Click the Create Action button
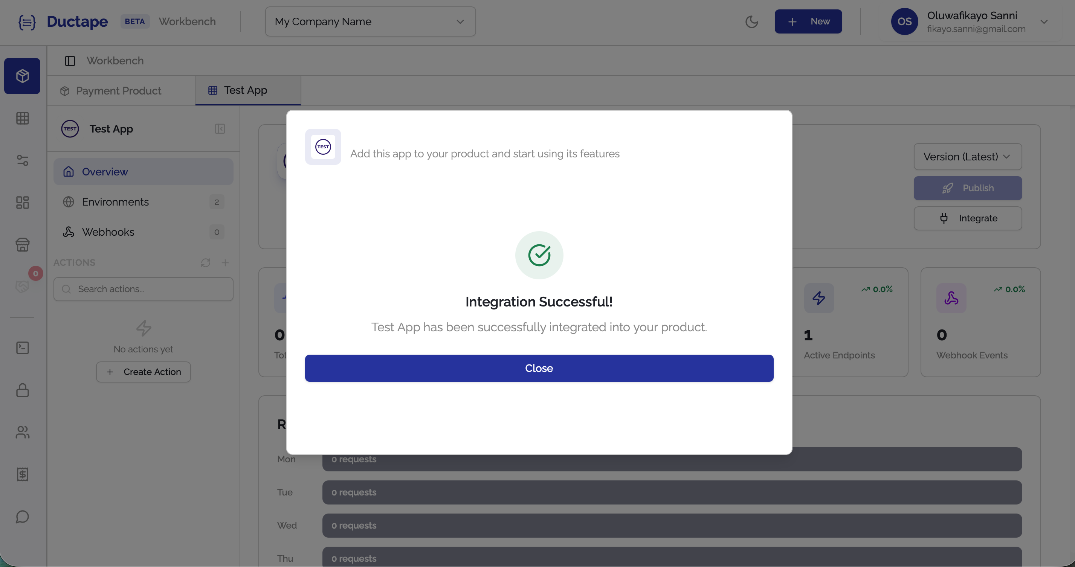Screen dimensions: 1075x567 click(144, 372)
